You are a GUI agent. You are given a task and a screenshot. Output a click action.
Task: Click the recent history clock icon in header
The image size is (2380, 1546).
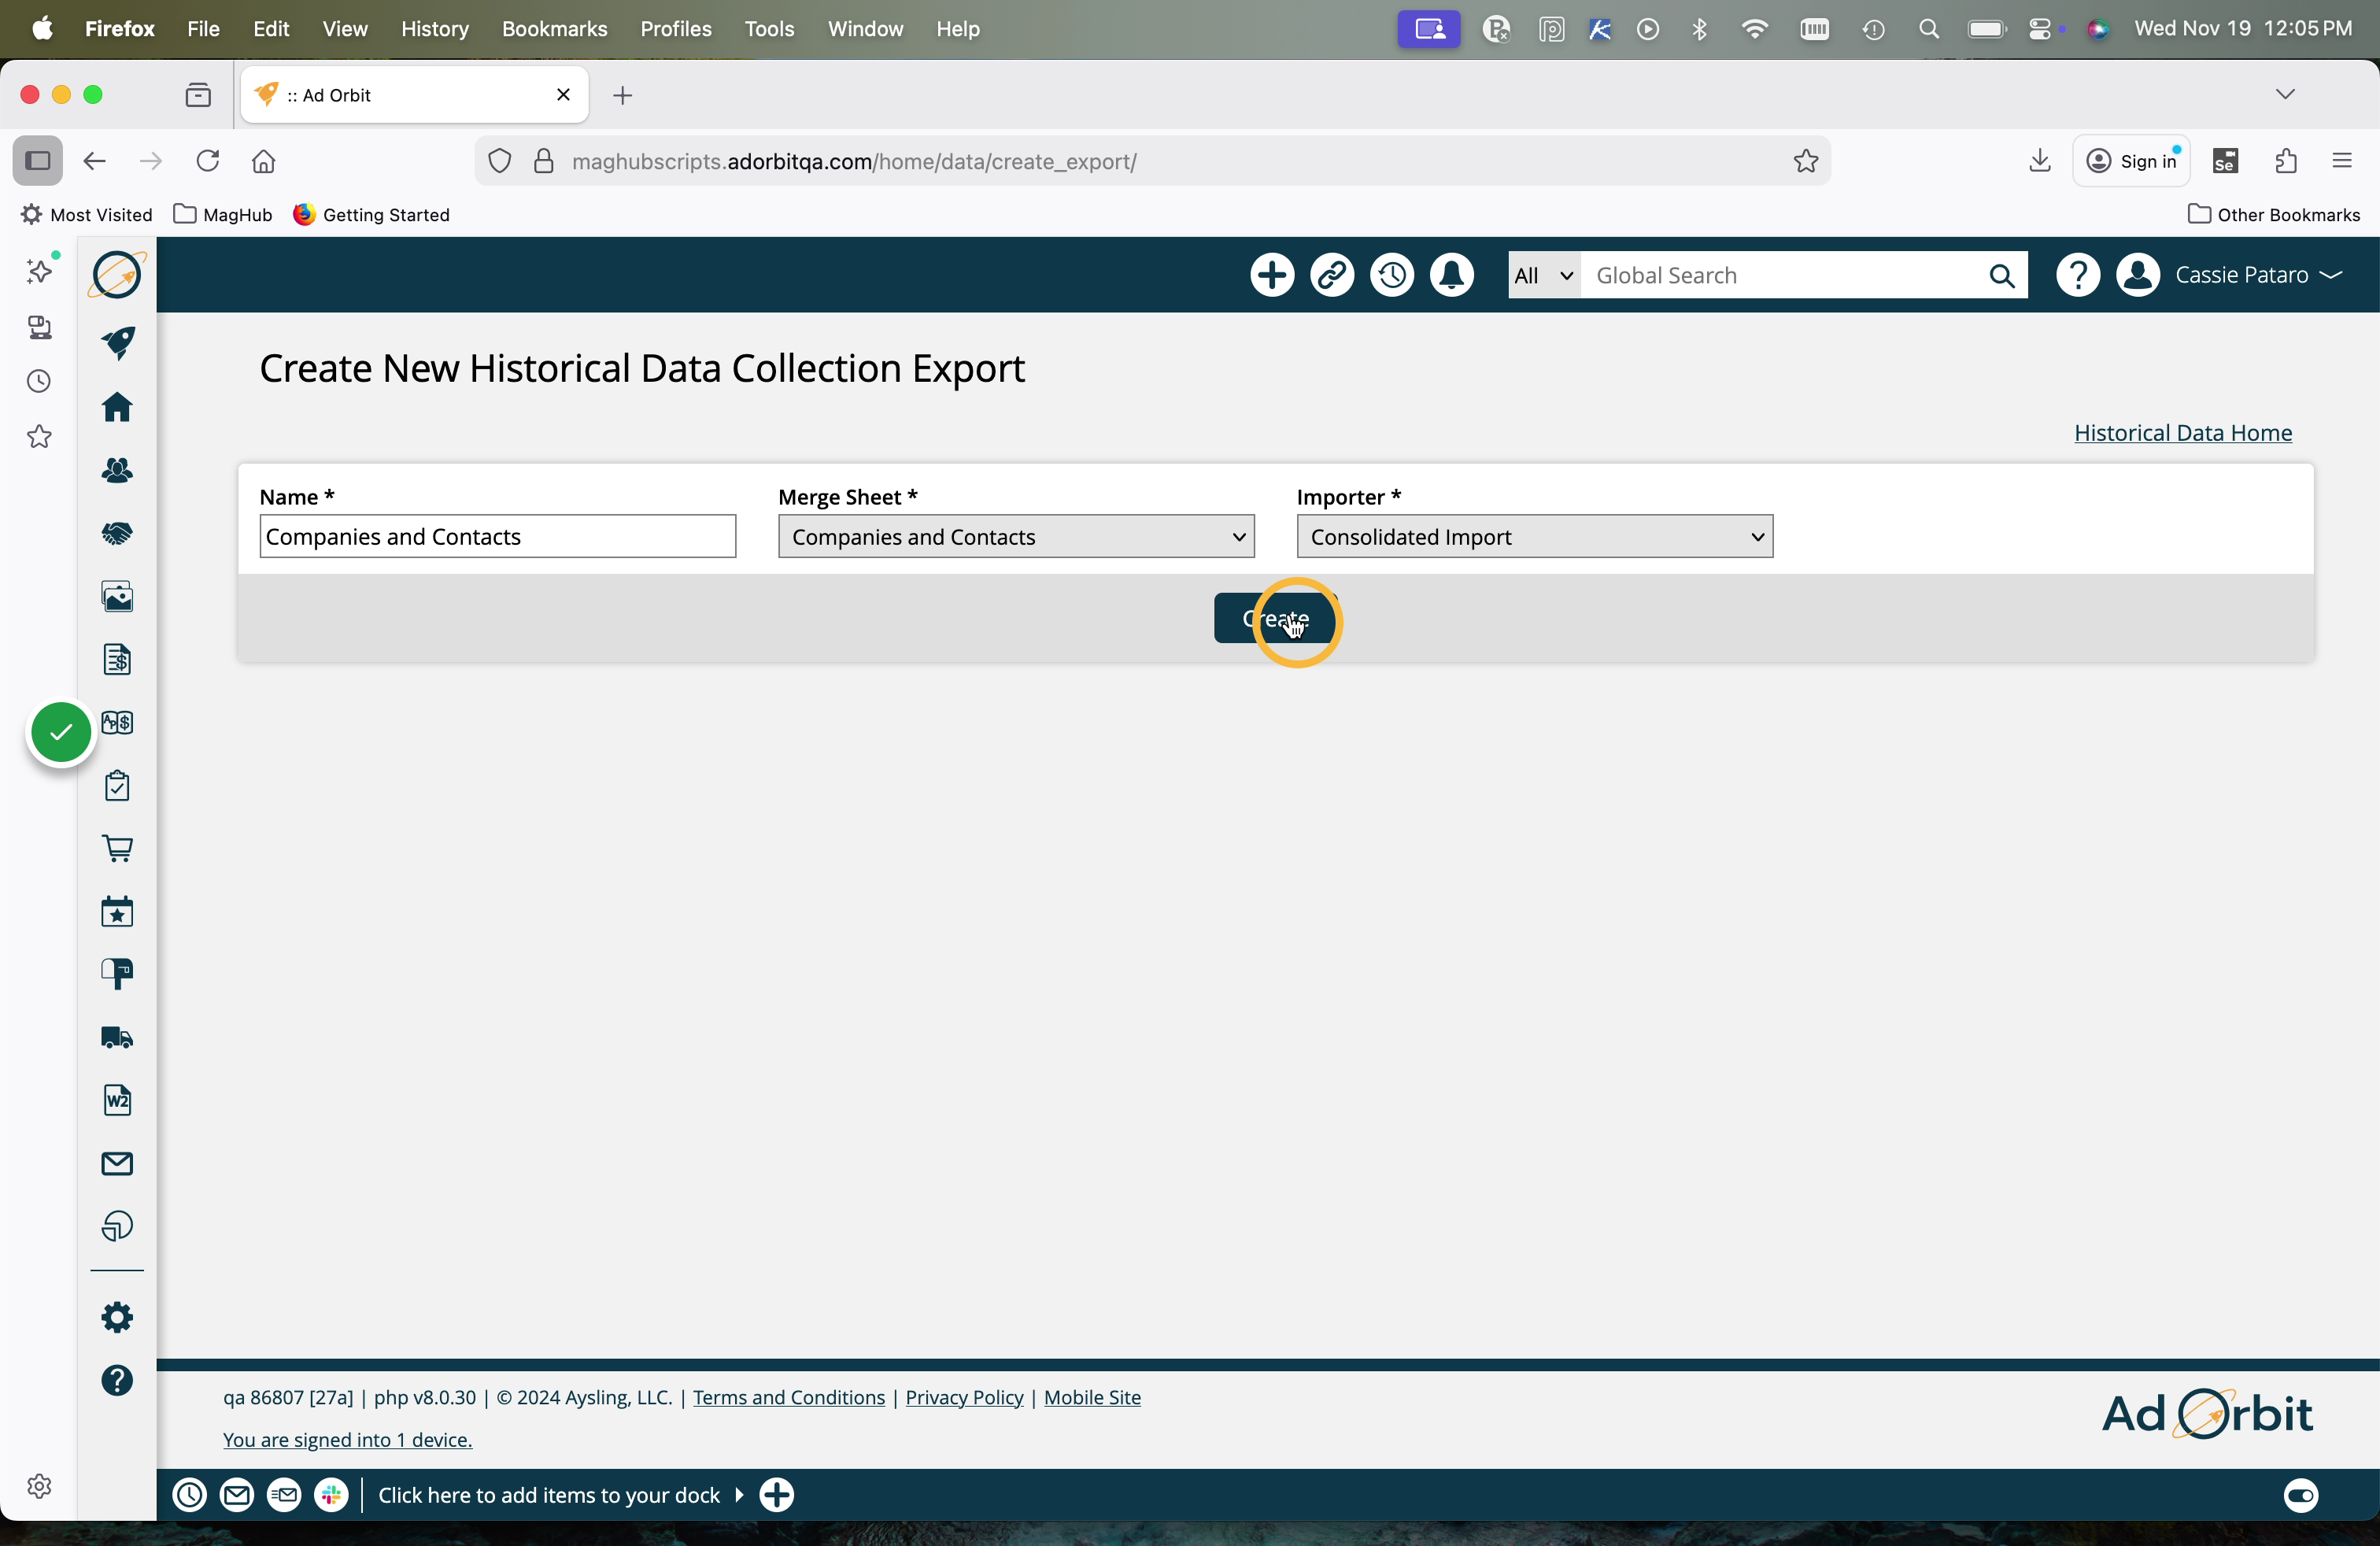tap(1391, 275)
